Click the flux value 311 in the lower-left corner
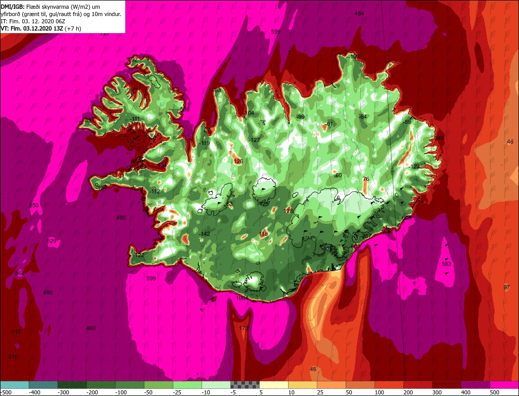 12,357
